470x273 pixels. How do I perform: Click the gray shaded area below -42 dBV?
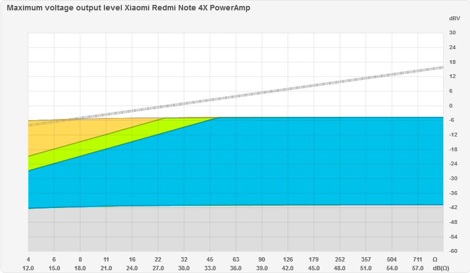point(236,229)
